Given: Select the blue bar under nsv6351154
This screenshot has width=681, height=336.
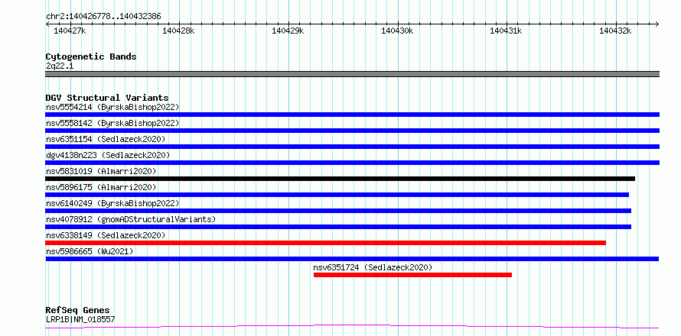Looking at the screenshot, I should click(x=352, y=147).
